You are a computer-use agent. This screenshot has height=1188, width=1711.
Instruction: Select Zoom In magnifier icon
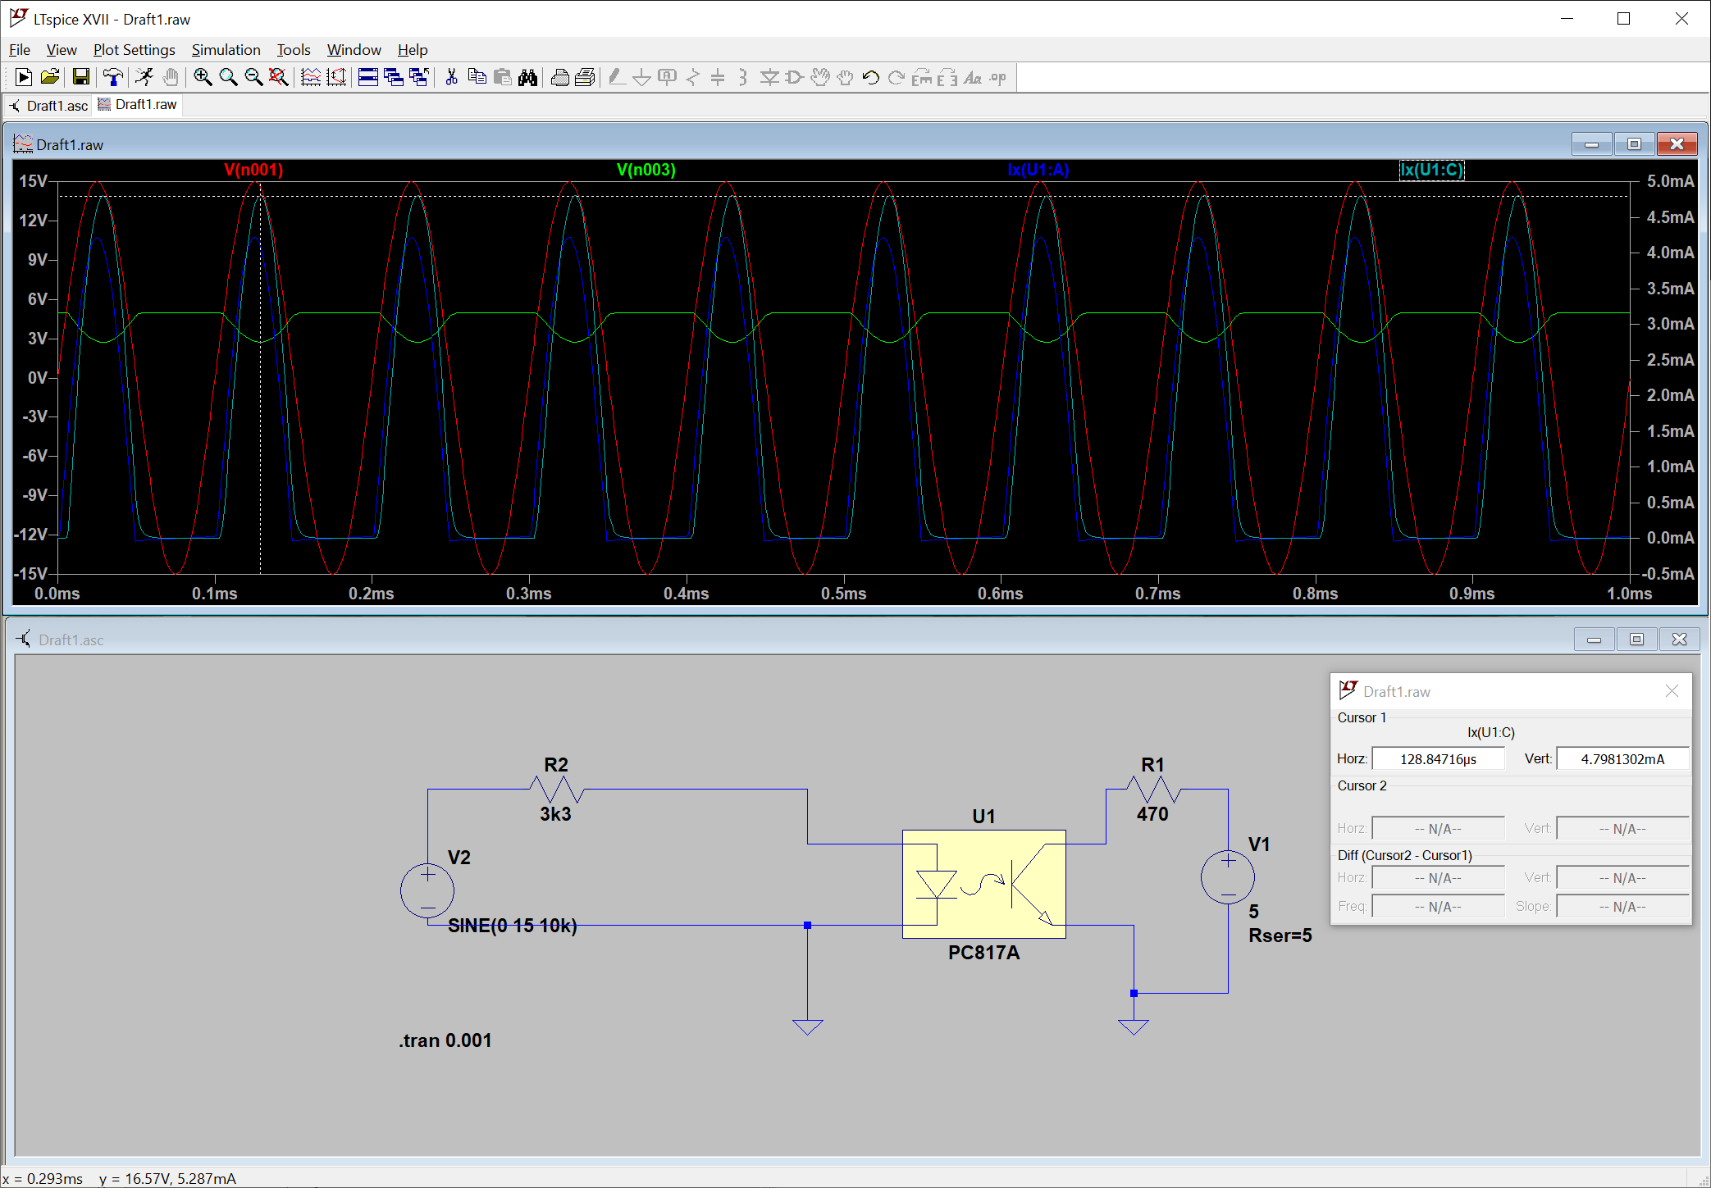pyautogui.click(x=203, y=77)
